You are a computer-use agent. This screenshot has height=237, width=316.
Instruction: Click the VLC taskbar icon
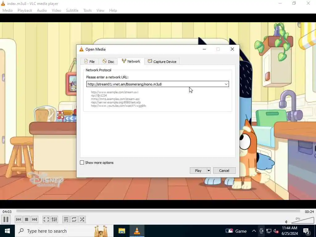[137, 231]
